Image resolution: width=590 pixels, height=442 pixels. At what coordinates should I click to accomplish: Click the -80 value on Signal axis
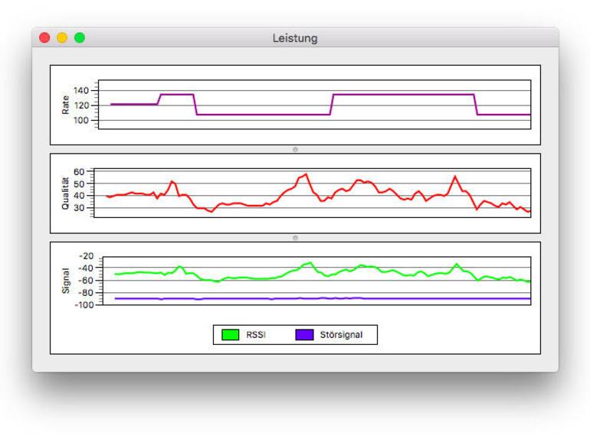point(86,293)
